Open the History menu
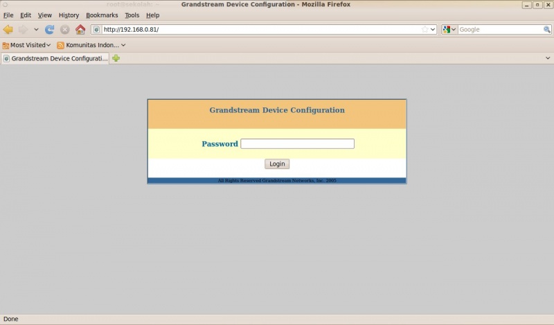Screen dimensions: 554x325 tap(69, 15)
